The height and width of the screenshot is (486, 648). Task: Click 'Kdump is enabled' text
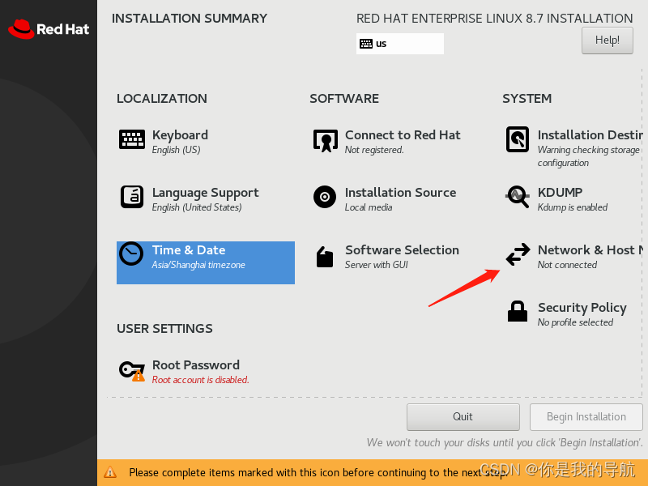point(573,207)
